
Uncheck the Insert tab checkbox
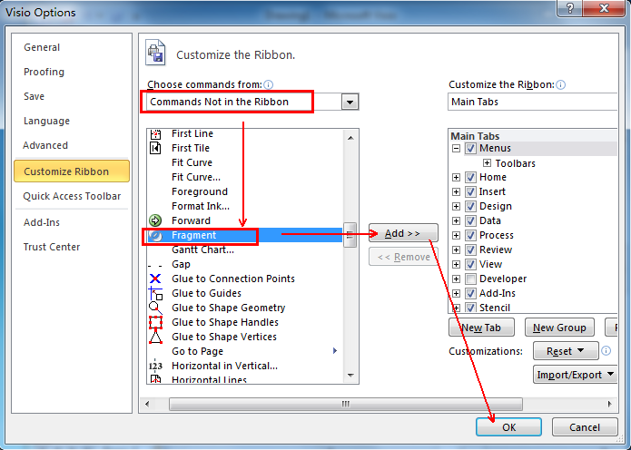470,191
